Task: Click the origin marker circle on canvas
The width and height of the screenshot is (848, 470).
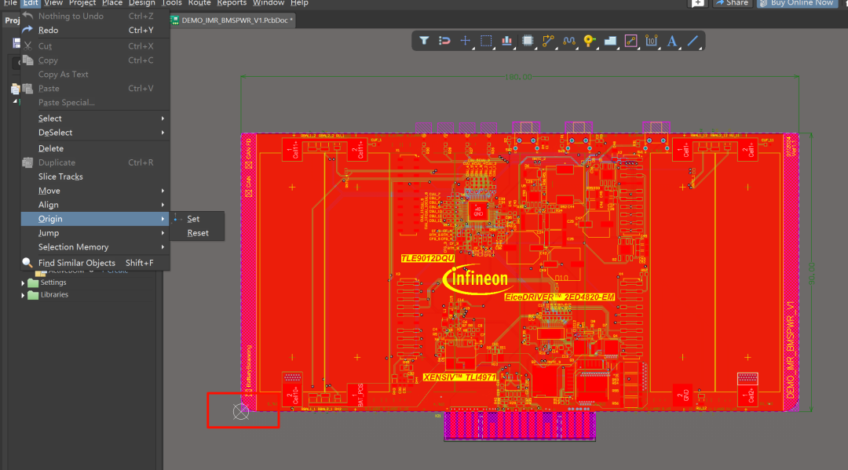Action: point(241,412)
